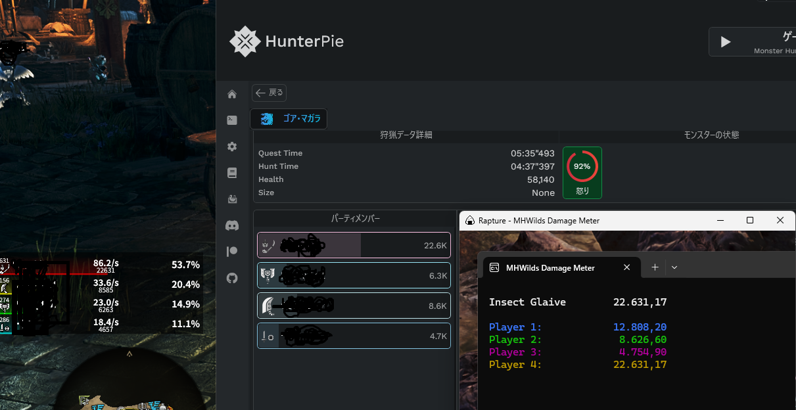Click the Player 3 label in terminal
The width and height of the screenshot is (796, 410).
[515, 352]
